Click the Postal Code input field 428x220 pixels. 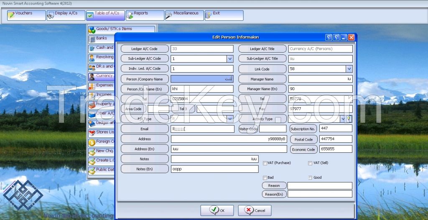(x=336, y=139)
